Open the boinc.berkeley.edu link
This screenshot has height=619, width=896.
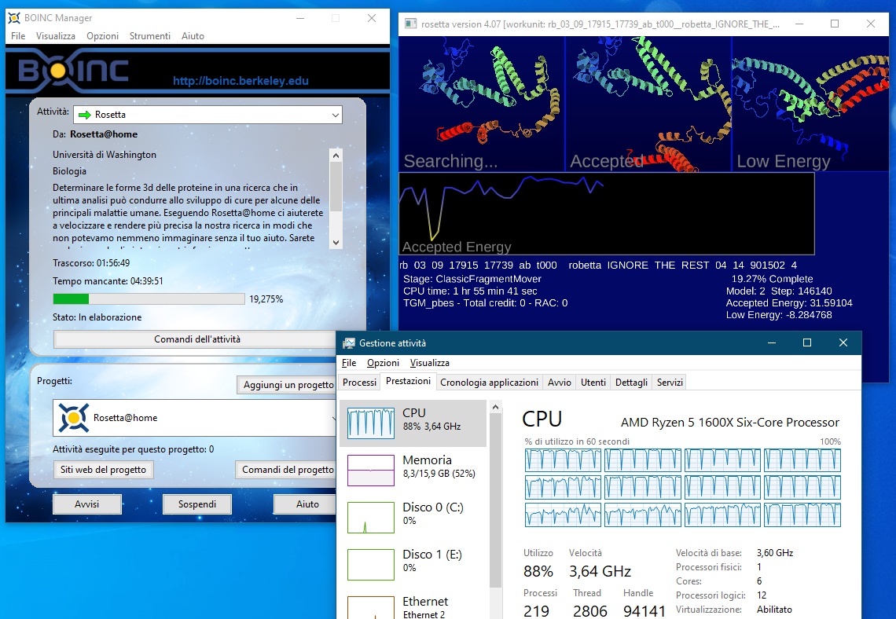pyautogui.click(x=241, y=81)
